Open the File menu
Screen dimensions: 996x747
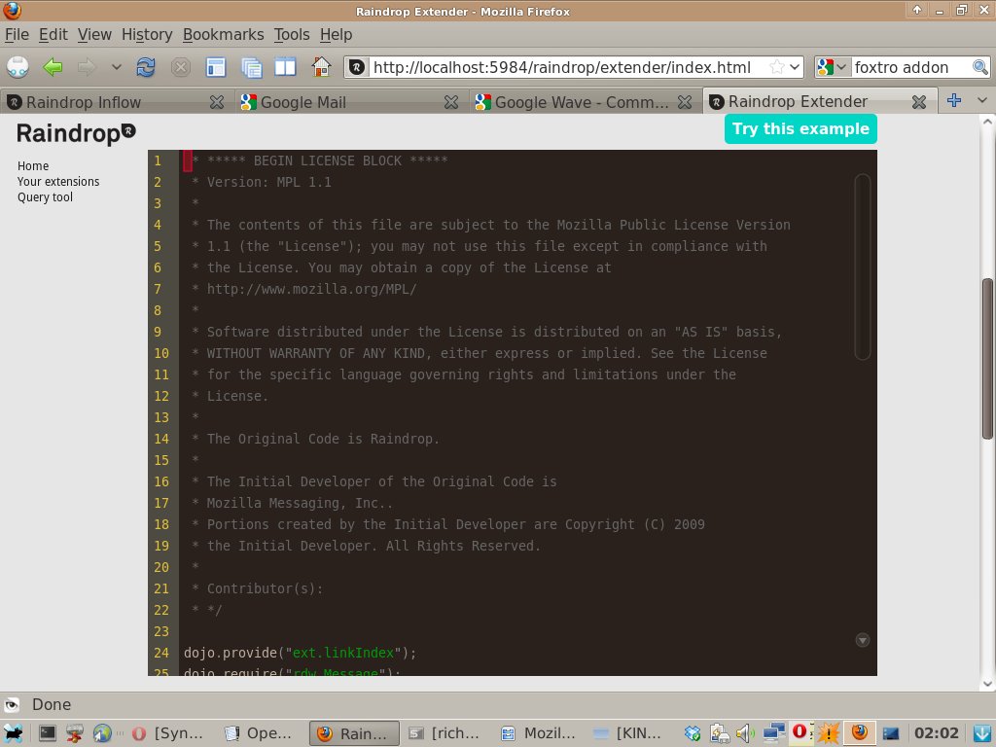17,34
